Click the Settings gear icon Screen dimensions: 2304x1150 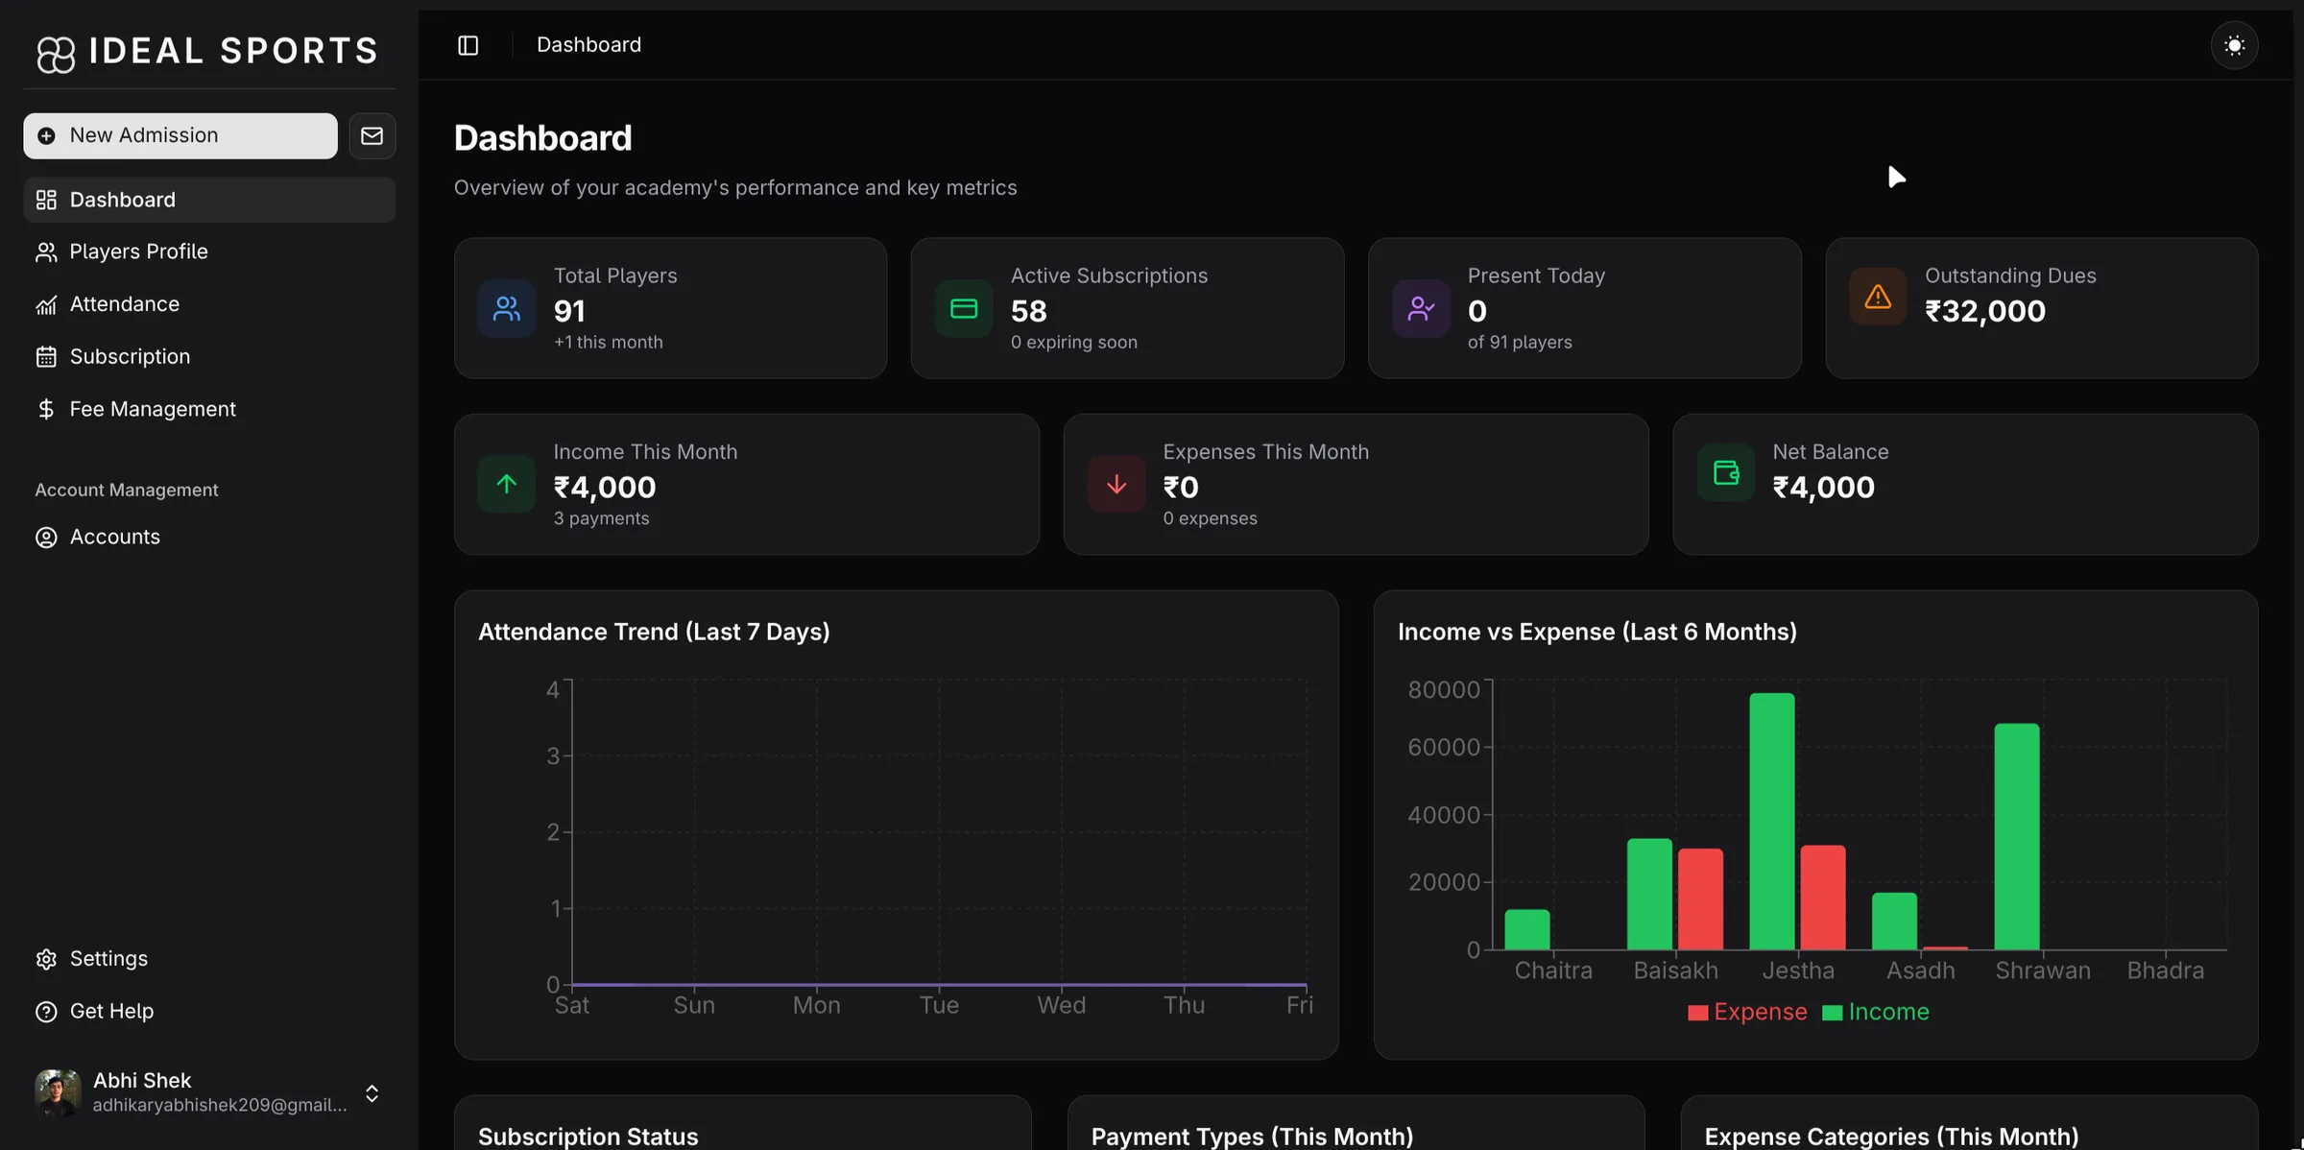point(46,959)
